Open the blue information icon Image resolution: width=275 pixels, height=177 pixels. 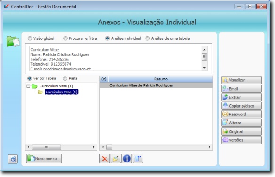127,159
